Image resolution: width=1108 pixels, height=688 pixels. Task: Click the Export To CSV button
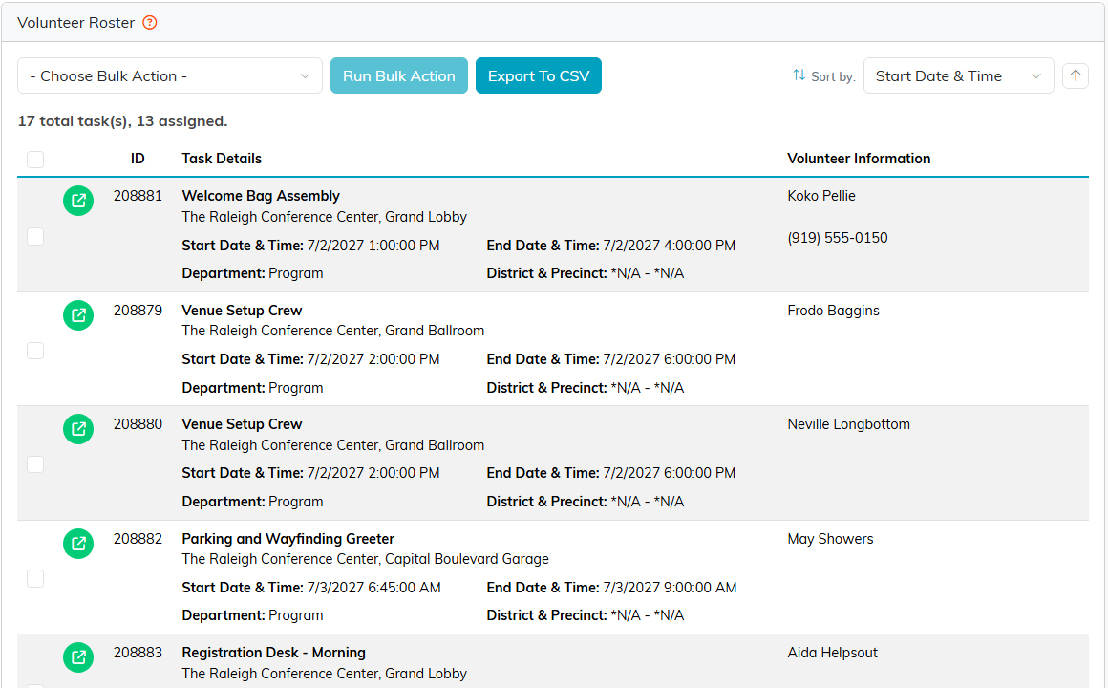coord(539,75)
